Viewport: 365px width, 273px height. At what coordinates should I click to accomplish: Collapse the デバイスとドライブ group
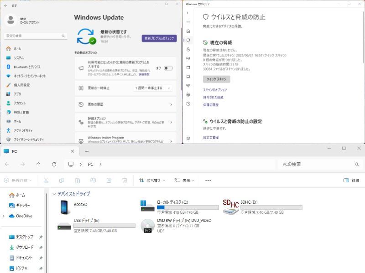pos(54,194)
